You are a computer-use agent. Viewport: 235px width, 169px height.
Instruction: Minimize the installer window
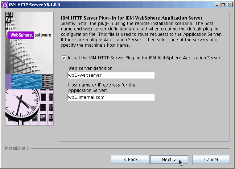(x=217, y=4)
